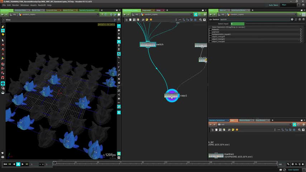Click the switch node in the network

[x=148, y=44]
